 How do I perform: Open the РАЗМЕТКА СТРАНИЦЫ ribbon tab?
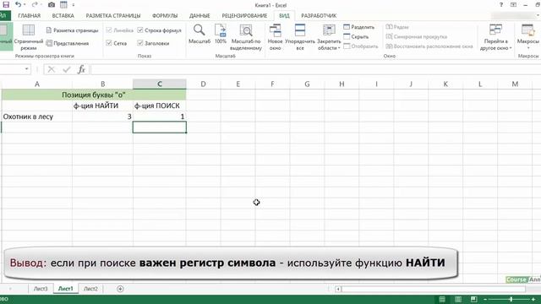(x=113, y=15)
